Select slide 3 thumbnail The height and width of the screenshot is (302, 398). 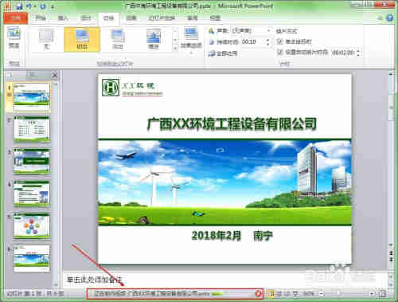click(x=31, y=161)
